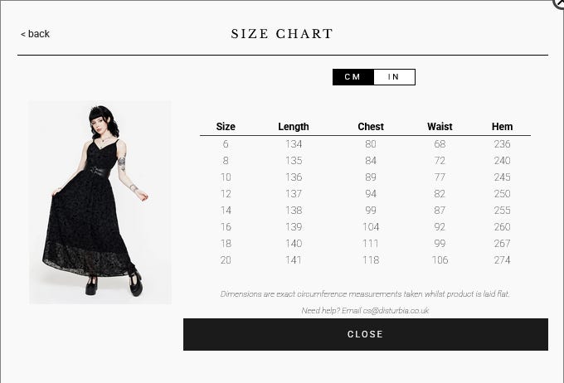Click the Hem column header

[x=502, y=127]
